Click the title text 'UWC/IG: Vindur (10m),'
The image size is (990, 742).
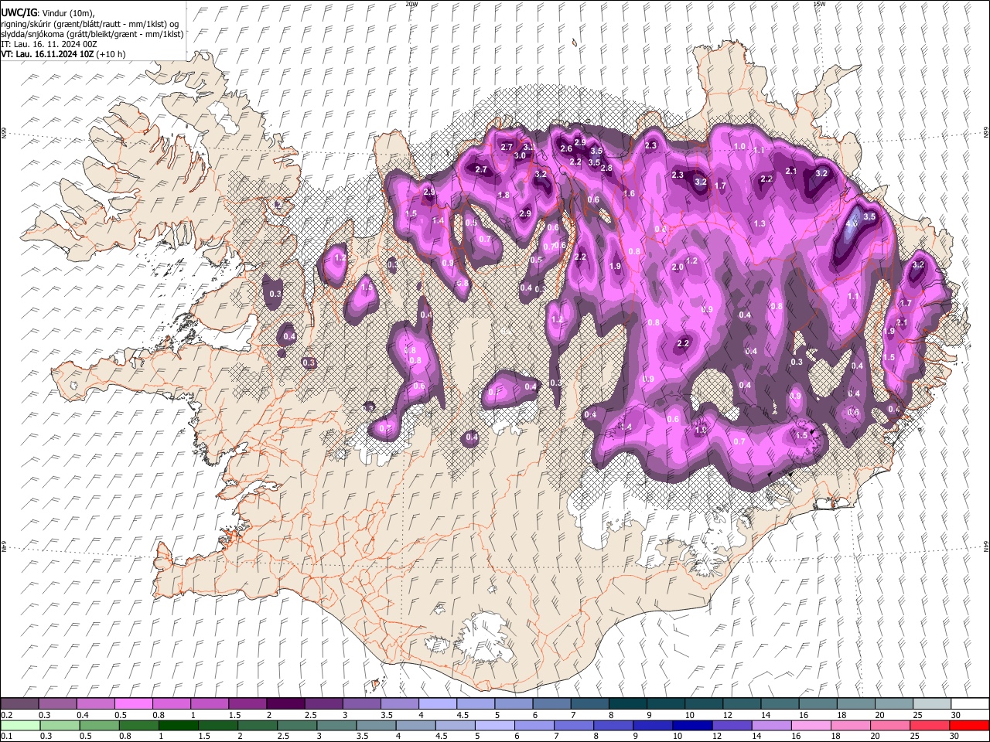click(x=48, y=13)
